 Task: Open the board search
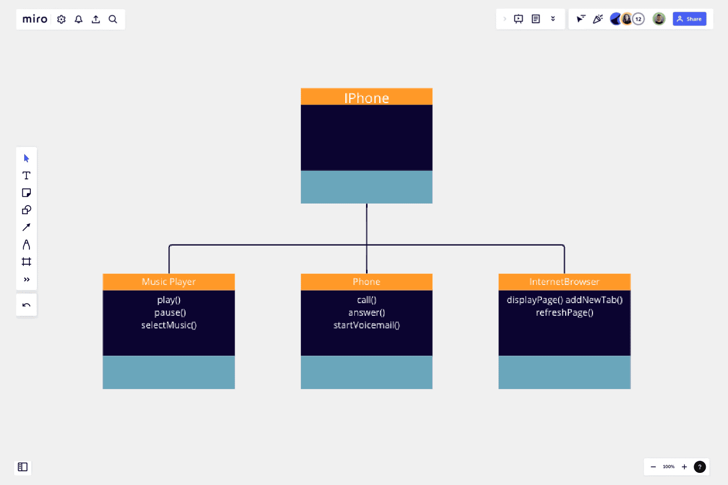tap(113, 19)
